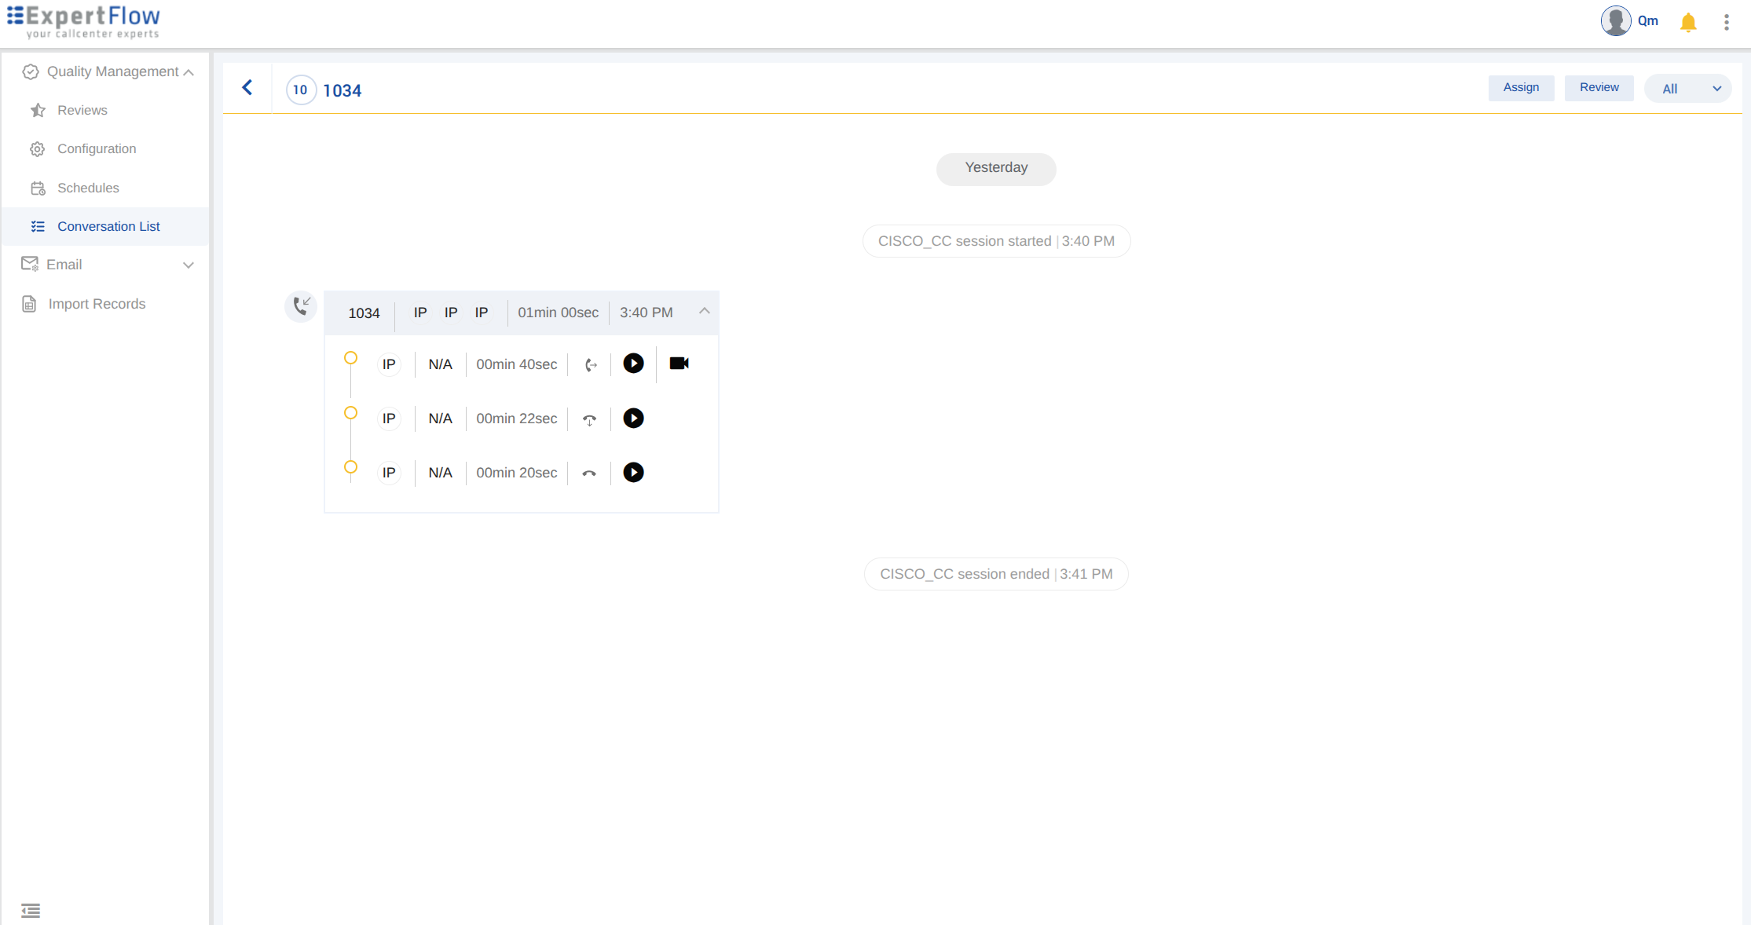This screenshot has width=1751, height=925.
Task: Collapse the 1034 call details chevron
Action: click(x=704, y=311)
